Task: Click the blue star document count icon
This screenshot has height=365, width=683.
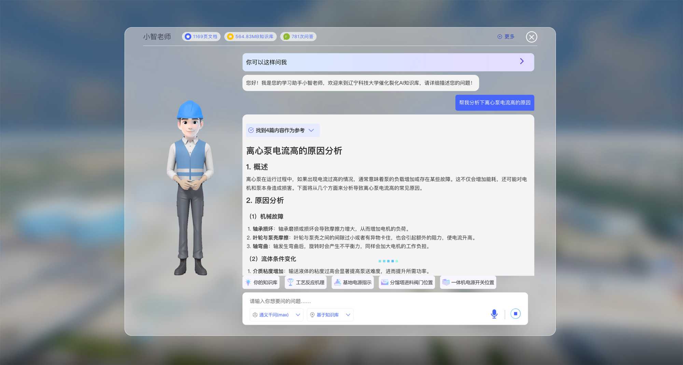Action: [x=188, y=37]
